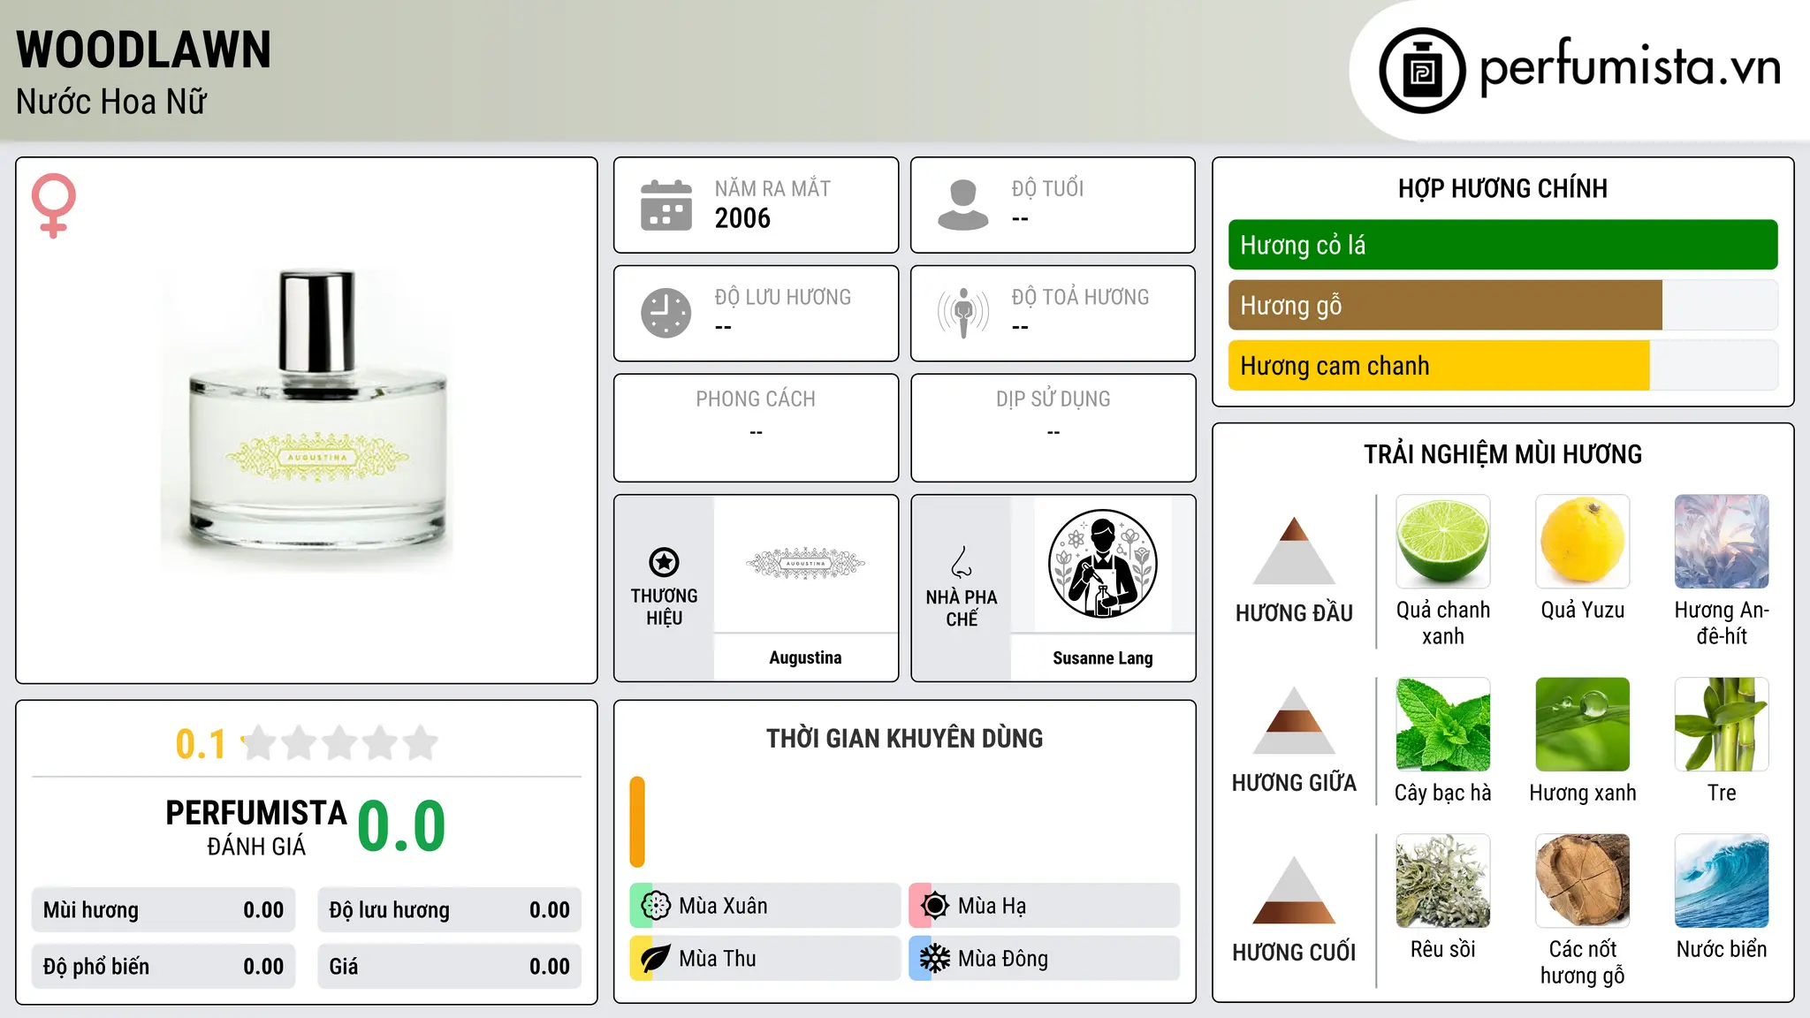This screenshot has width=1810, height=1018.
Task: Select the Mùa Thu season label
Action: click(718, 959)
